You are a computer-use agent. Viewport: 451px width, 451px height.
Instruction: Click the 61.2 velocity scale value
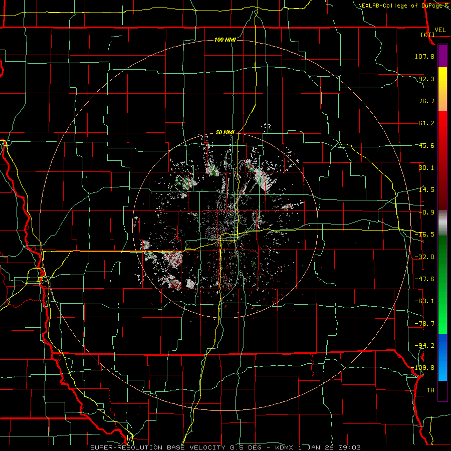426,123
